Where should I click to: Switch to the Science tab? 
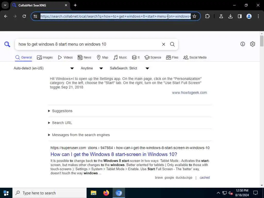pos(153,57)
